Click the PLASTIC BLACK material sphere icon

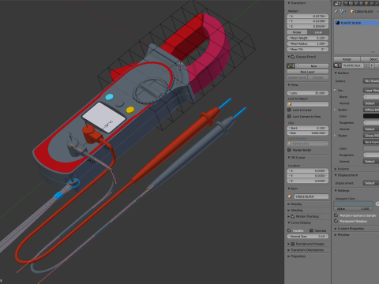click(338, 23)
